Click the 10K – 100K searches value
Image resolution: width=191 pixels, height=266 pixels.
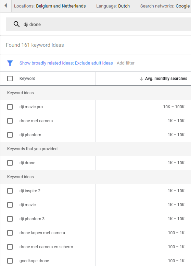(x=174, y=107)
